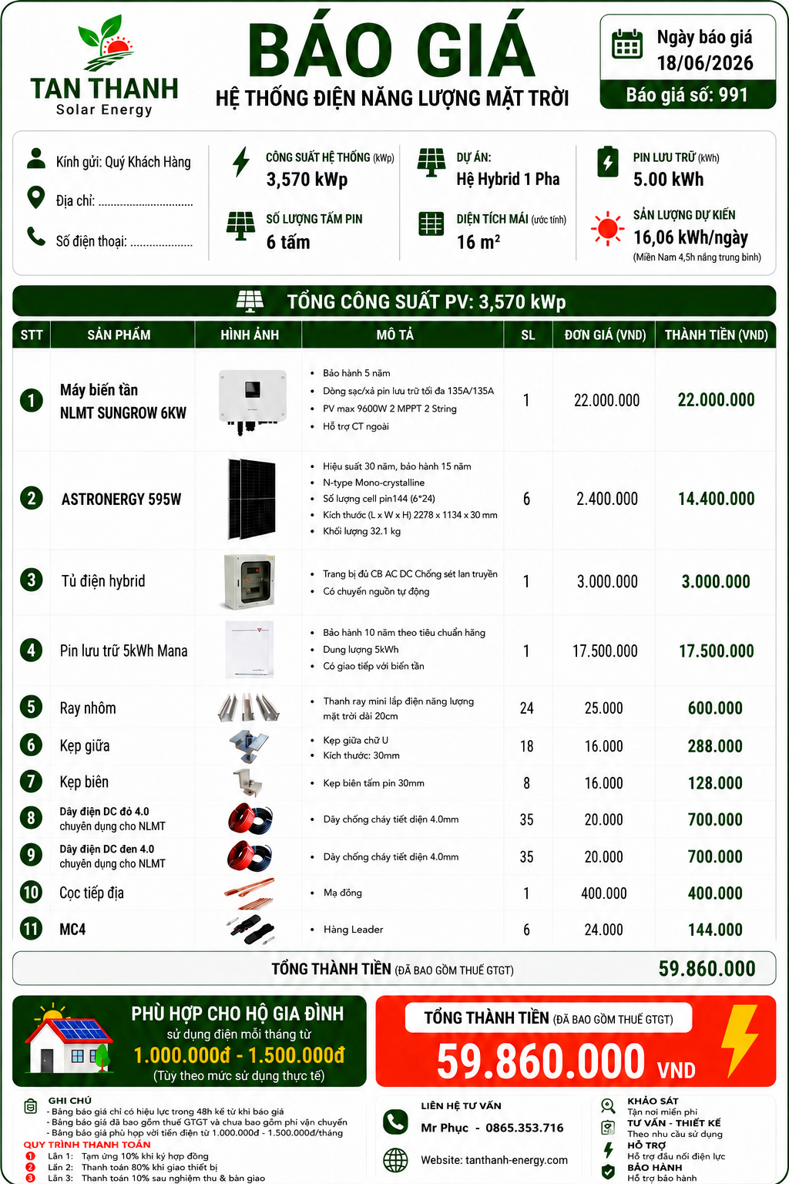789x1184 pixels.
Task: Click the person icon next to Kính gửi
Action: click(x=35, y=158)
